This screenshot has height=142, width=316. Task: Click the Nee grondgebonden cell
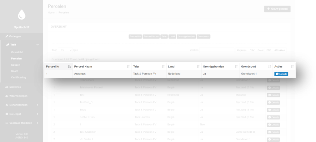[x=202, y=125]
